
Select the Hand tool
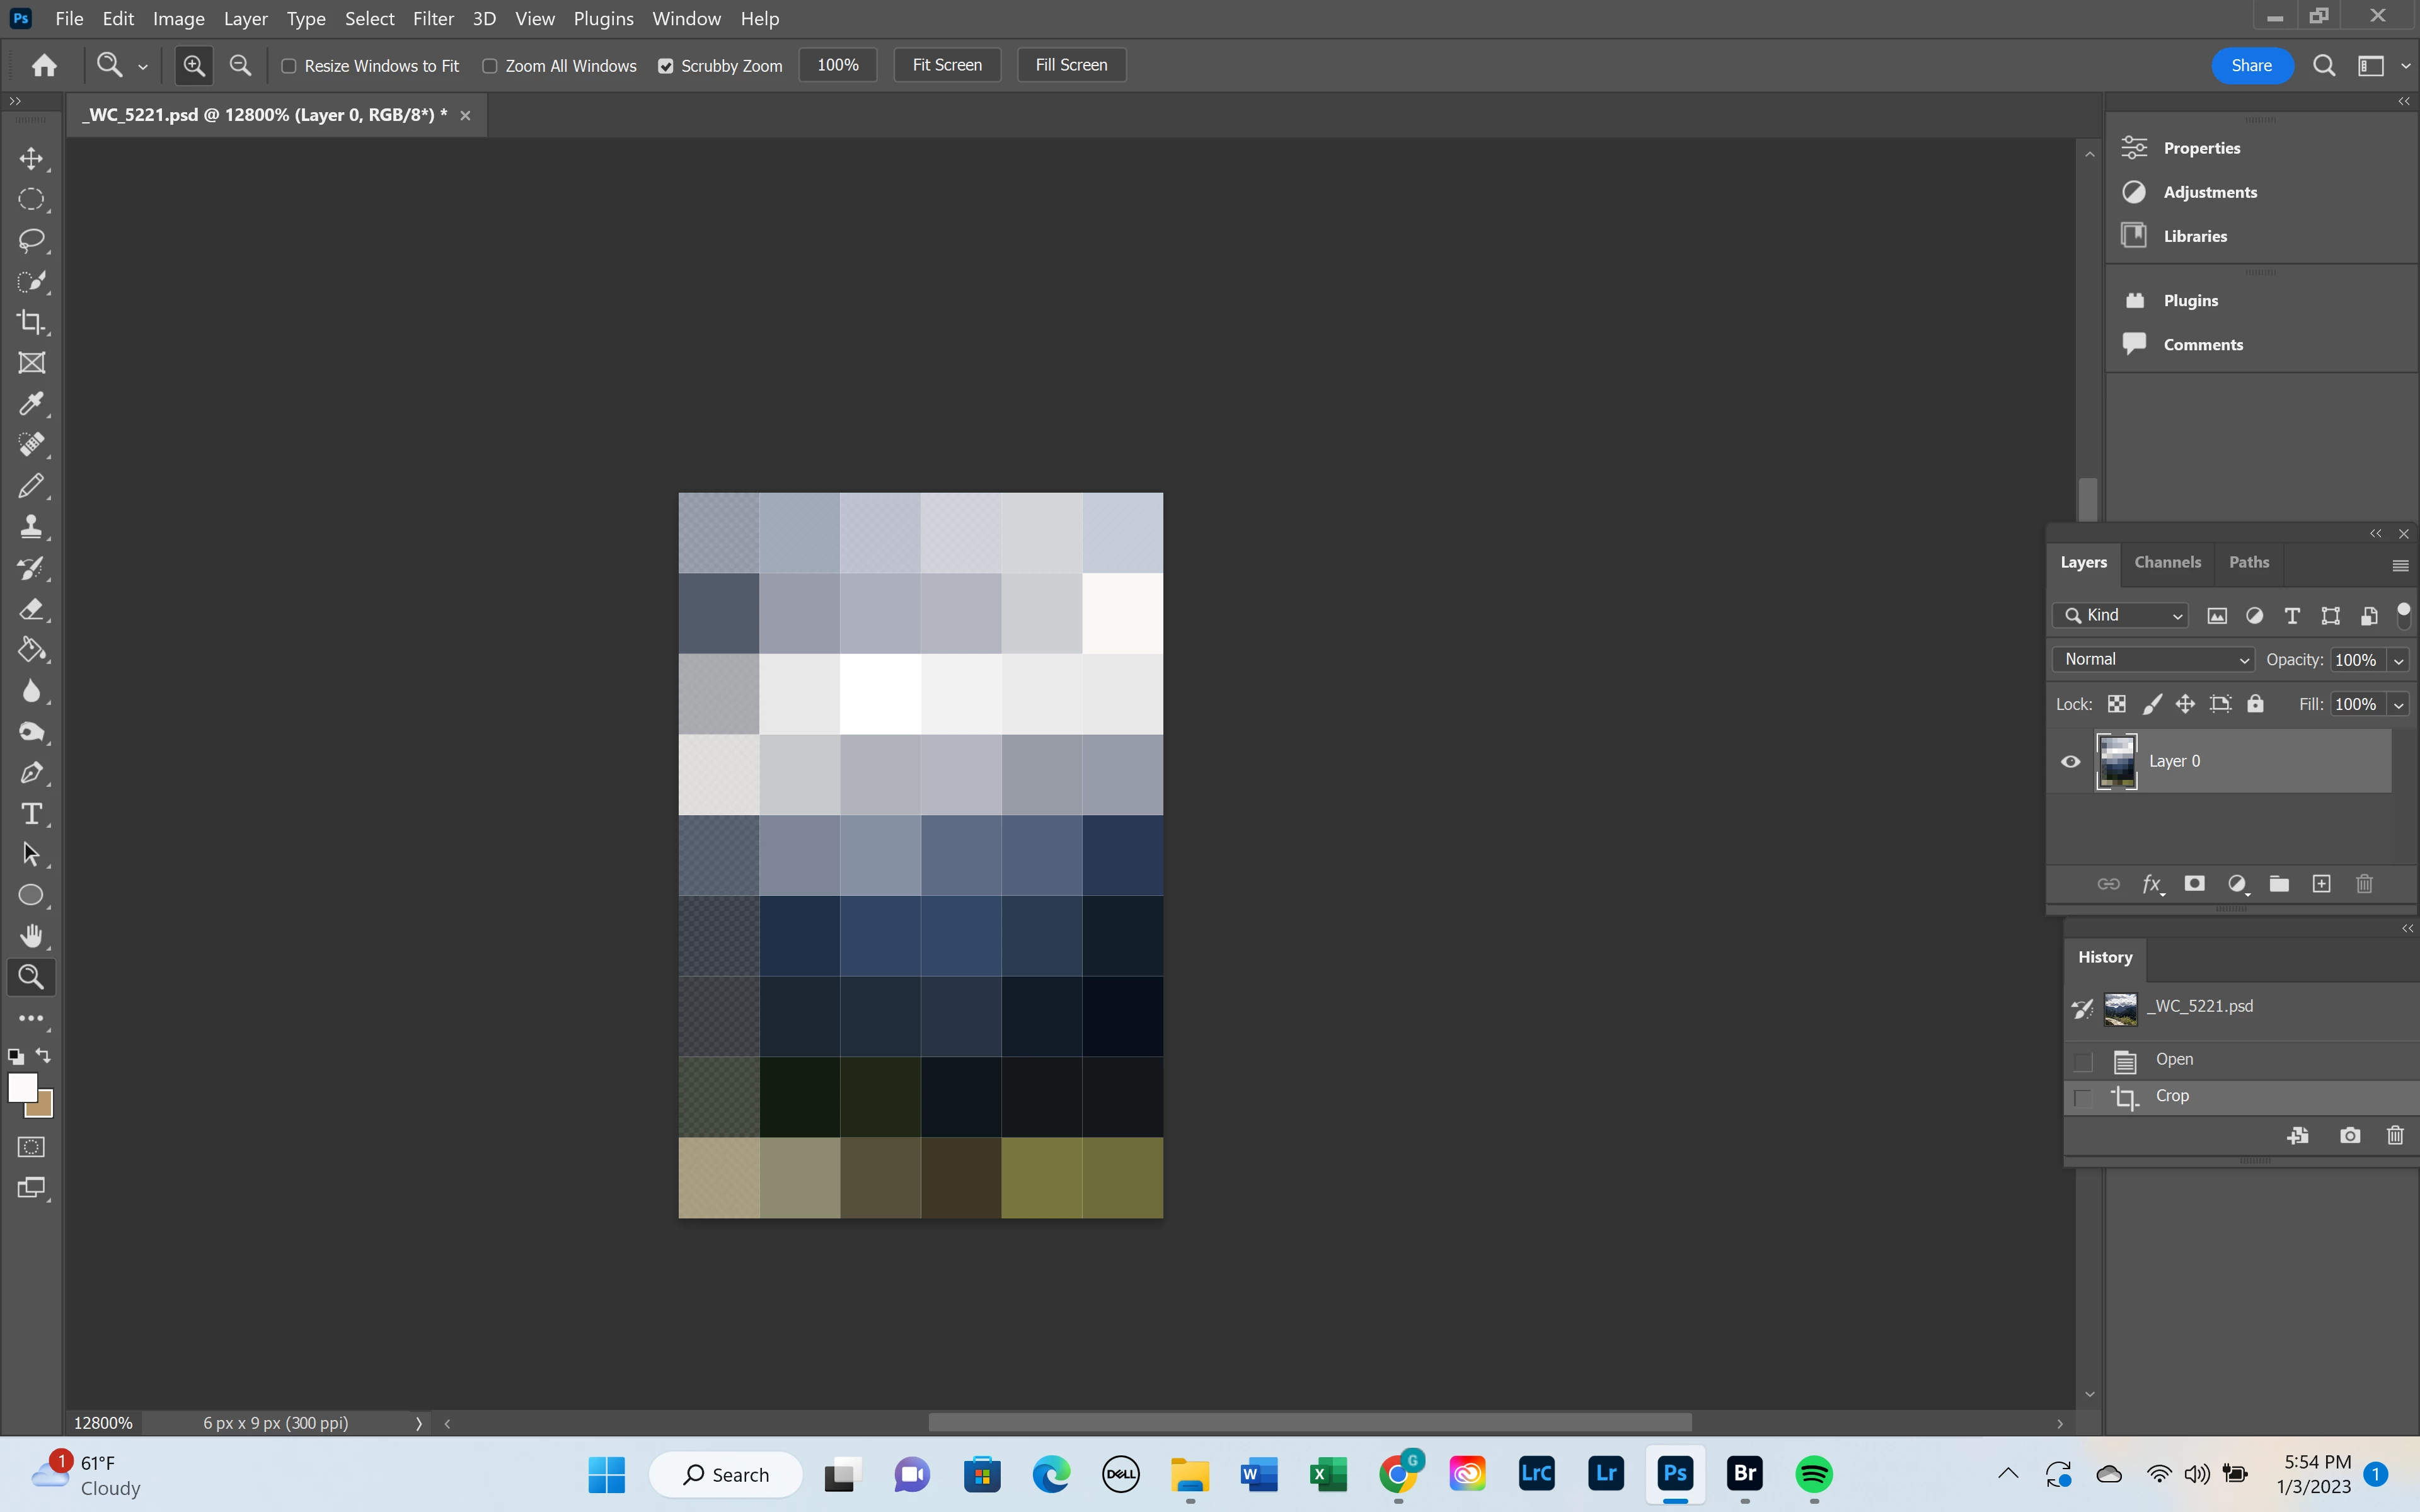pos(31,936)
